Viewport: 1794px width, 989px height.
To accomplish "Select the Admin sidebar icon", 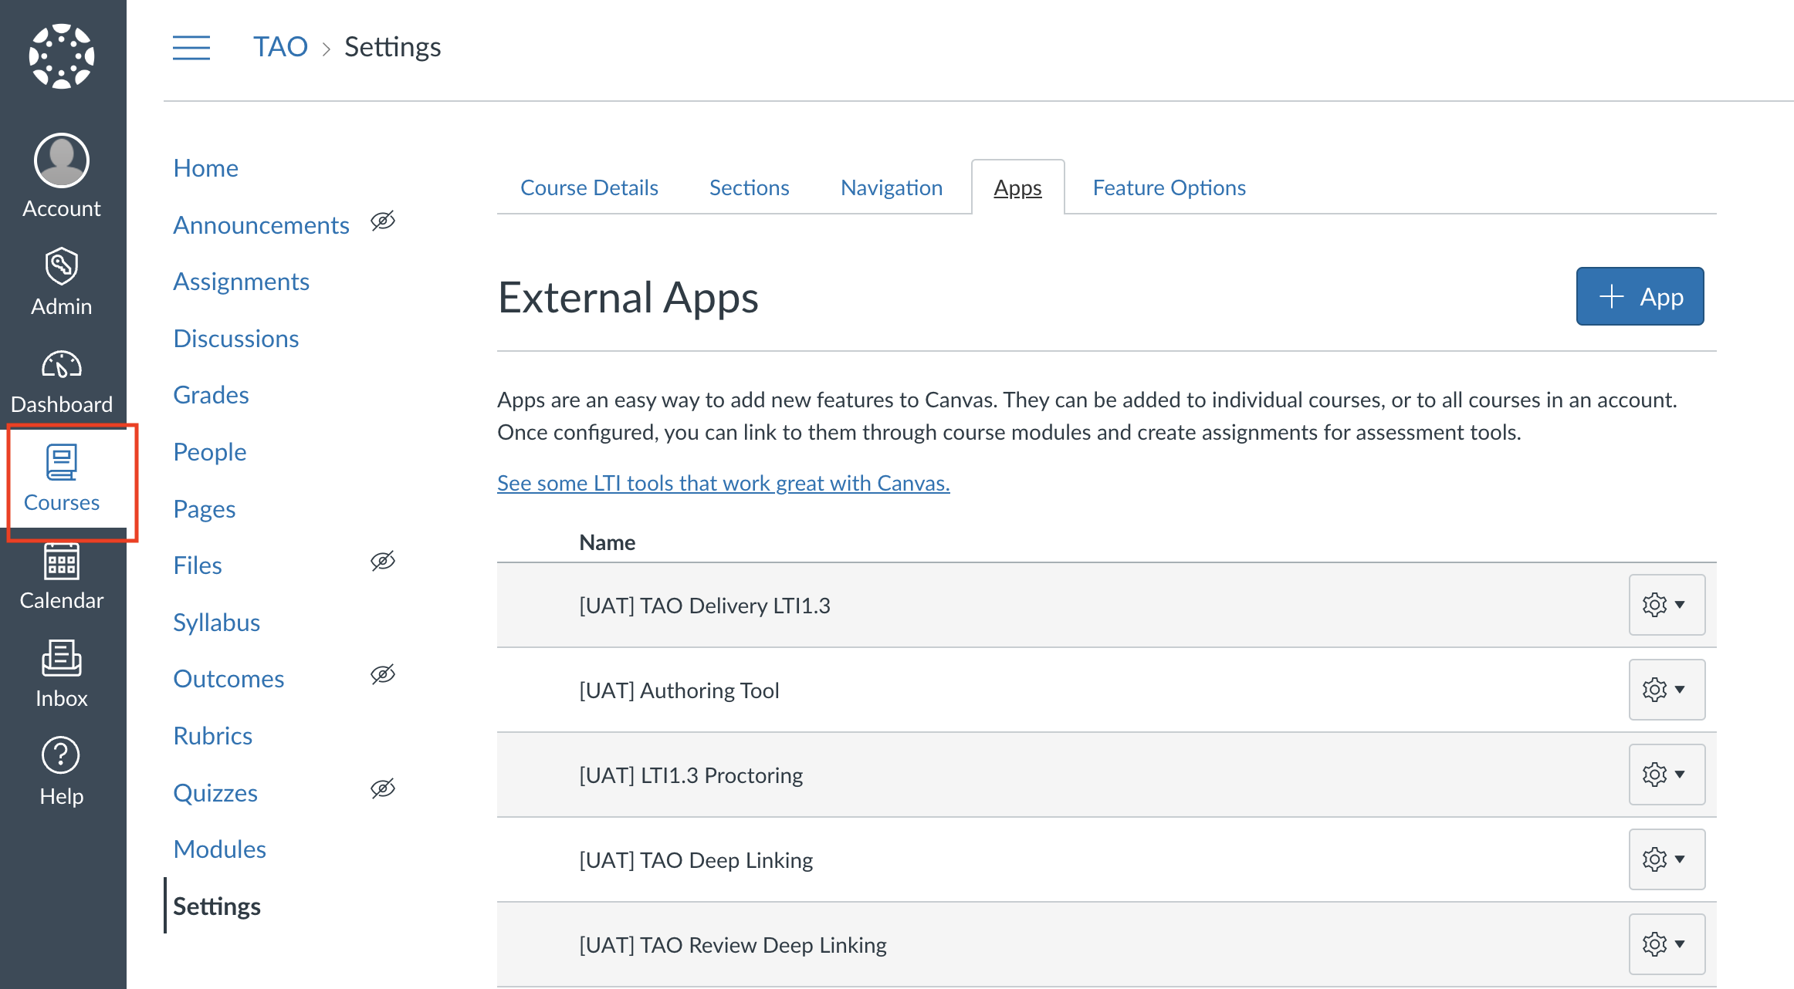I will pyautogui.click(x=61, y=280).
